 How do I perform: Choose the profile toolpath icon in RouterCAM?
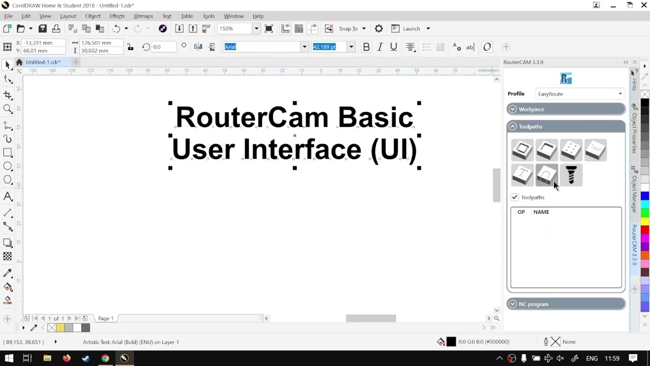click(522, 150)
